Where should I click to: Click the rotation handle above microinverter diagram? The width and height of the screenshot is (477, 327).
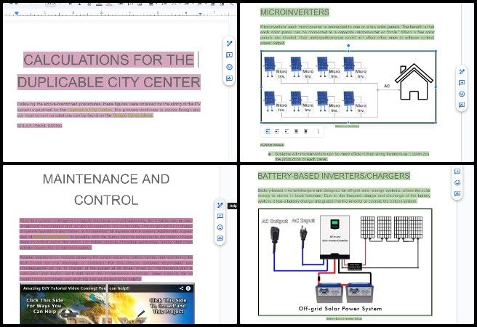348,46
